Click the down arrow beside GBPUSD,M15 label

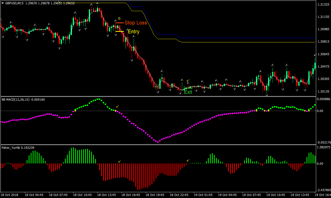click(x=3, y=3)
